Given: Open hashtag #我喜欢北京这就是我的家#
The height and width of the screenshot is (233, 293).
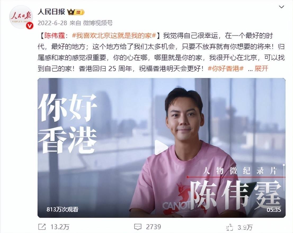Looking at the screenshot, I should (114, 36).
